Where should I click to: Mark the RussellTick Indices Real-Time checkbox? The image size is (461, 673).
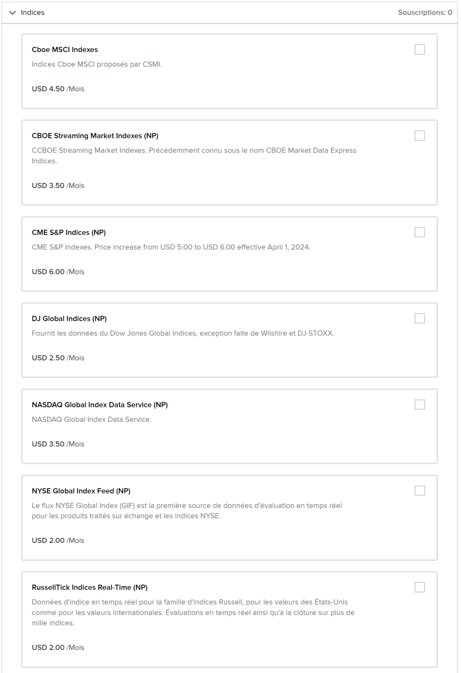click(420, 587)
